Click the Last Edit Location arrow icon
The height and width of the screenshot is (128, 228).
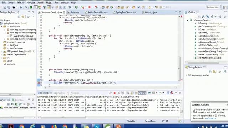tap(156, 7)
